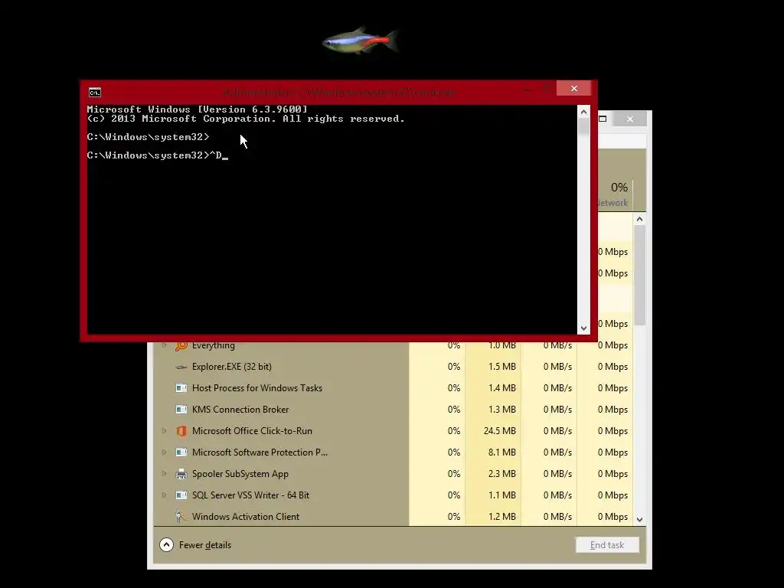Screen dimensions: 784x588
Task: Click the Explorer.EXE process icon
Action: pos(181,367)
